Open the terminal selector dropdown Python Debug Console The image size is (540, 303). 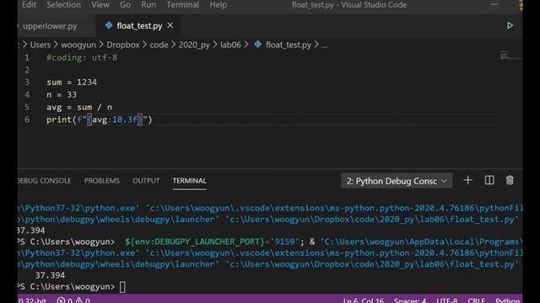pyautogui.click(x=397, y=181)
